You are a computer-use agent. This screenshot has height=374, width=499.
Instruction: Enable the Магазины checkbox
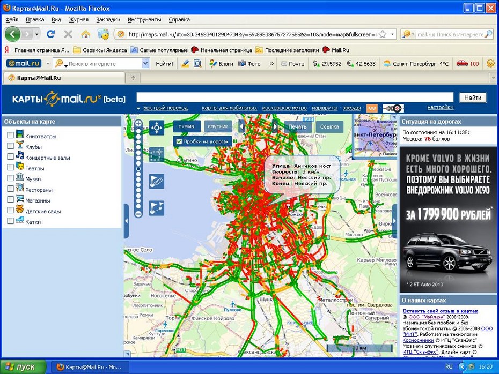tap(10, 199)
